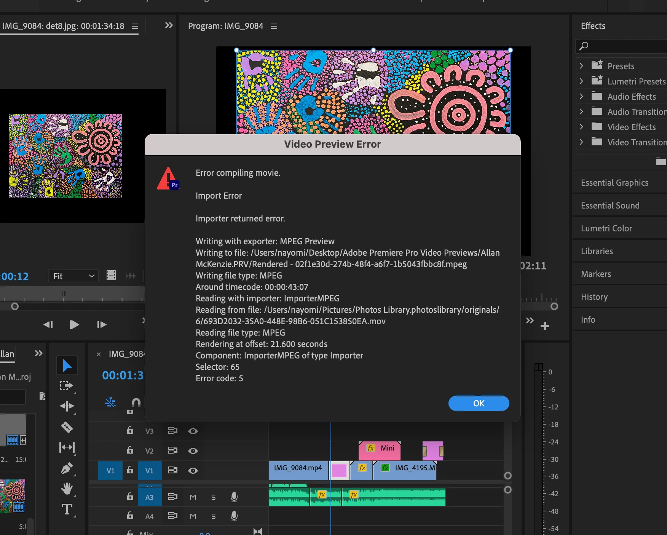667x535 pixels.
Task: Click the Audio Effects folder icon
Action: point(597,96)
